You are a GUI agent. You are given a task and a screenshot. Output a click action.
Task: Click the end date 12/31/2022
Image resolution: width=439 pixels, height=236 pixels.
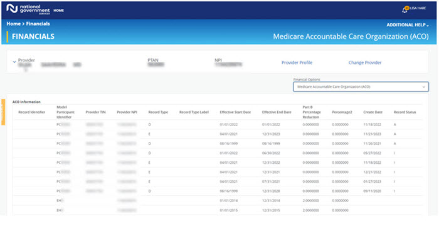271,163
